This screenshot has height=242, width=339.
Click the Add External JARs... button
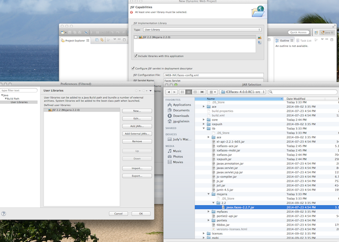pos(137,134)
